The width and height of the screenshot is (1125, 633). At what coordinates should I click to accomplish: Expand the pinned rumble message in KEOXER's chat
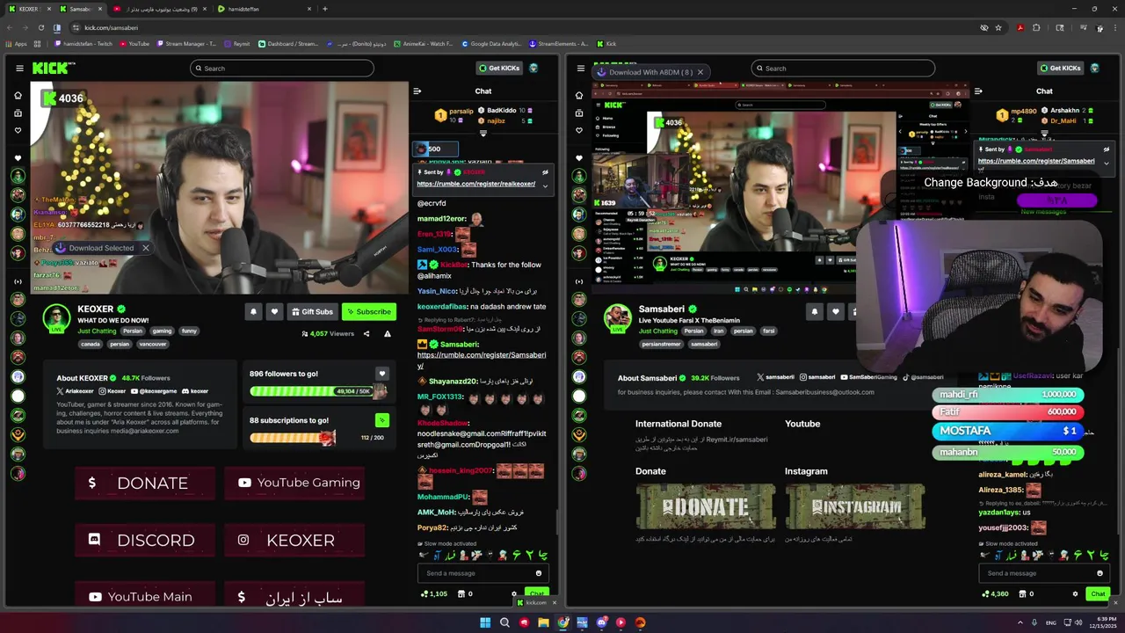click(x=545, y=186)
